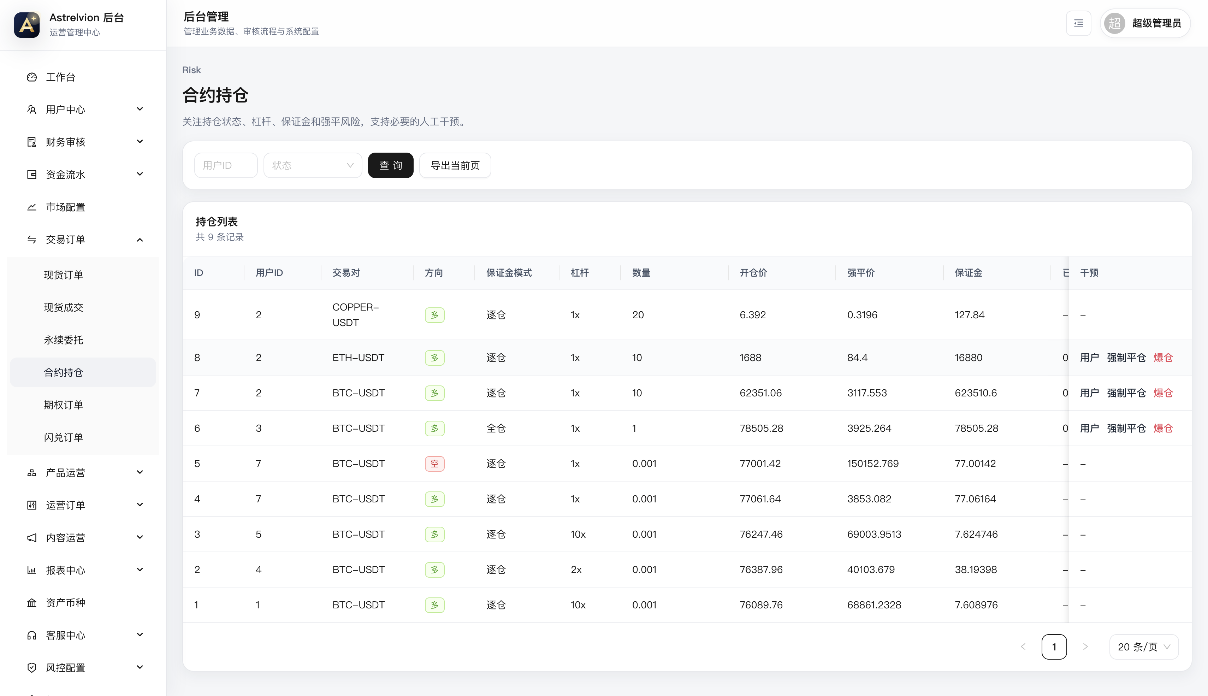Expand the 财务审核 menu chevron
Image resolution: width=1208 pixels, height=696 pixels.
point(140,141)
